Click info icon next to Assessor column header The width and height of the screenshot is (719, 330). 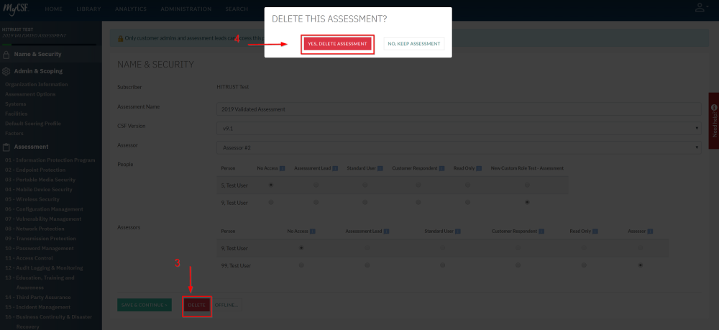[650, 232]
